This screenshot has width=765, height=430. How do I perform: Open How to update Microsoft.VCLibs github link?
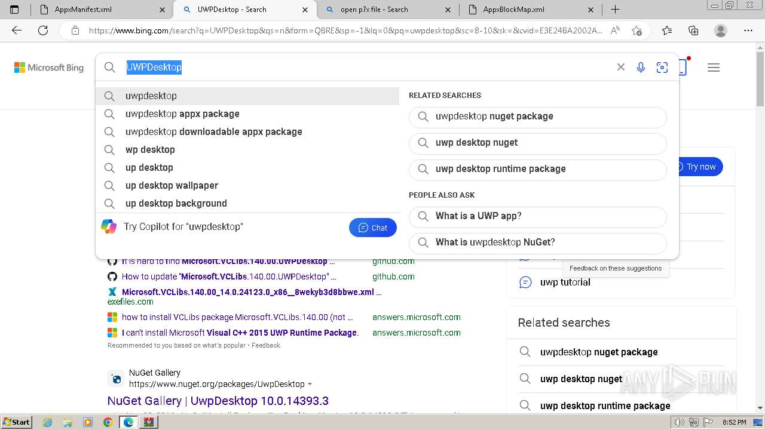pyautogui.click(x=229, y=277)
